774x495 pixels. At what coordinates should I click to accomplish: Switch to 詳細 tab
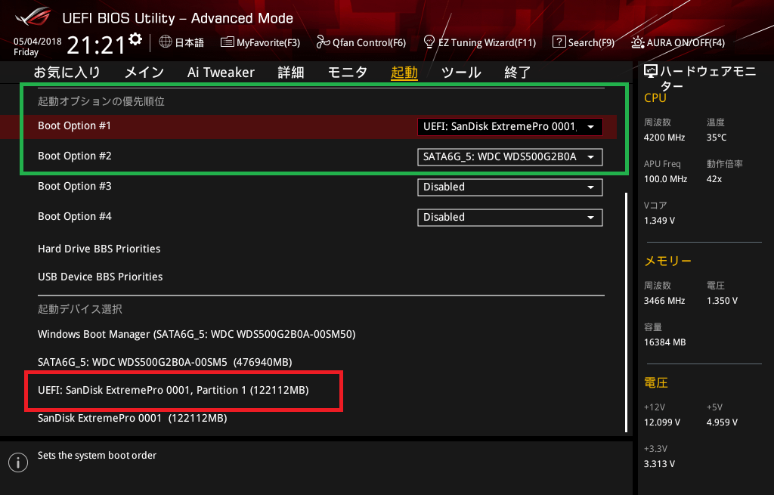click(x=291, y=73)
